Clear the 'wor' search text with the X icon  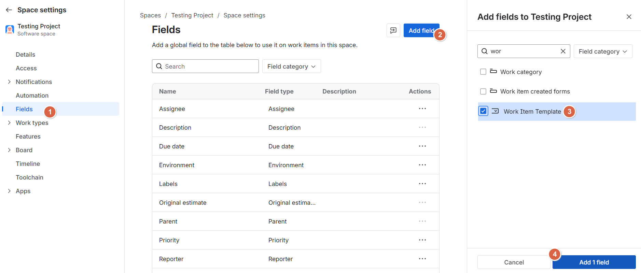563,51
